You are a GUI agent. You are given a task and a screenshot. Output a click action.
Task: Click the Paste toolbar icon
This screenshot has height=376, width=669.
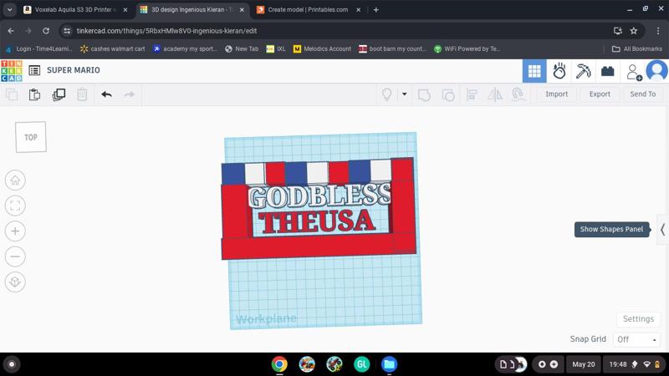(34, 94)
